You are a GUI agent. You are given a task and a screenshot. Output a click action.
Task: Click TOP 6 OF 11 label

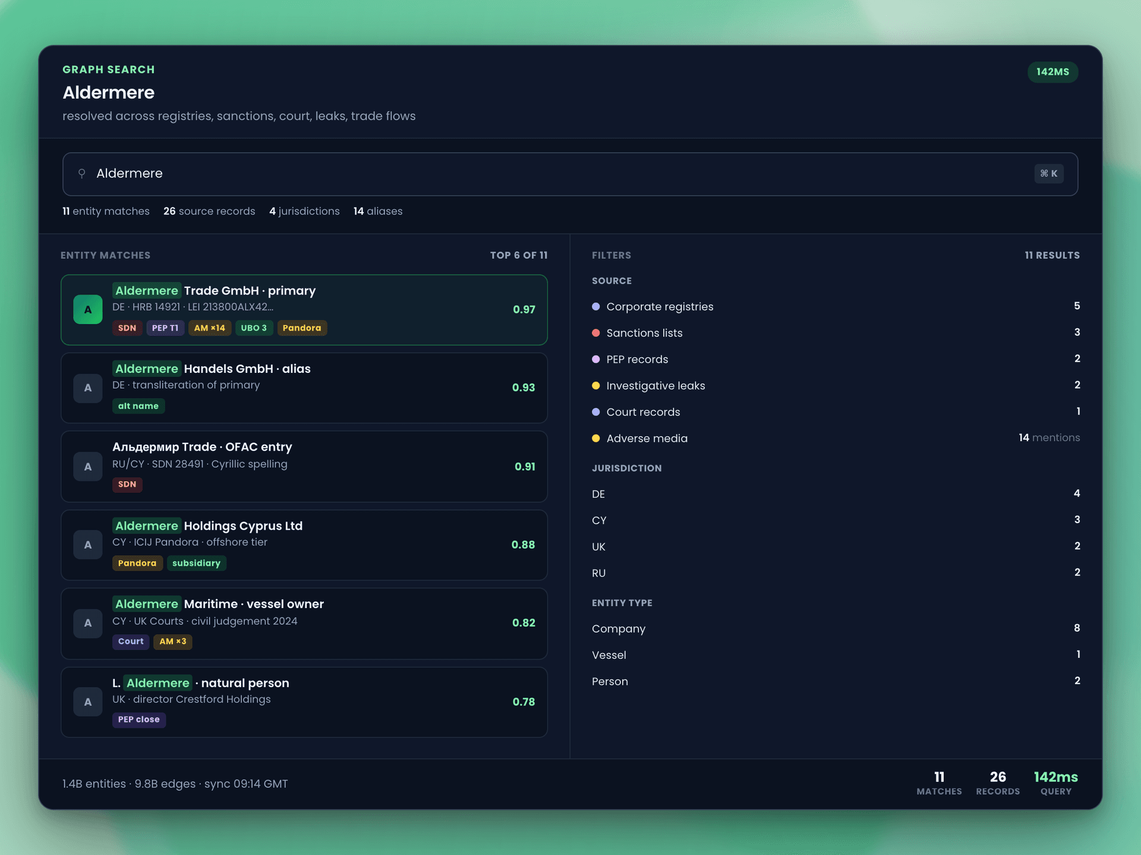(519, 255)
